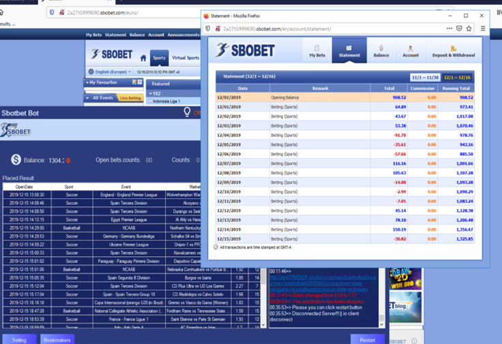502x344 pixels.
Task: Open the basketball event link in bot log
Action: pyautogui.click(x=323, y=283)
